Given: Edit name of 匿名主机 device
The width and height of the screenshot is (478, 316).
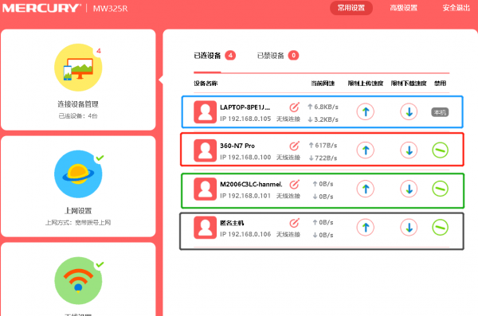Looking at the screenshot, I should (294, 223).
